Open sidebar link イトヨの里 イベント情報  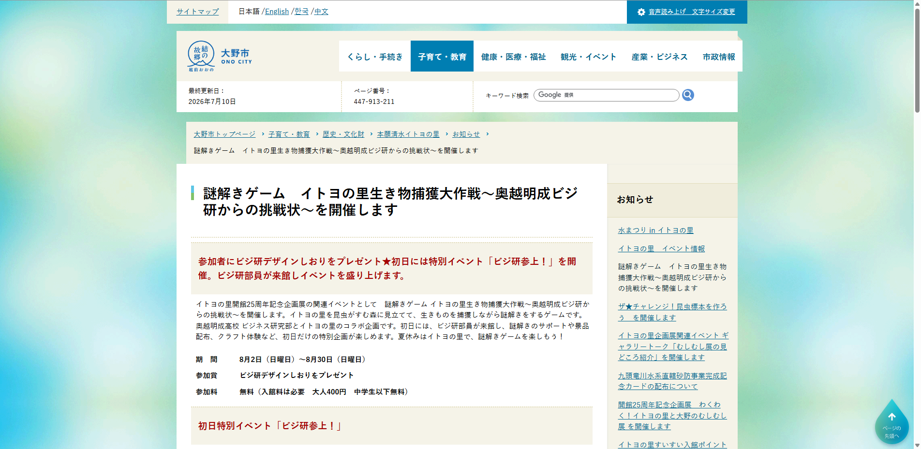661,249
